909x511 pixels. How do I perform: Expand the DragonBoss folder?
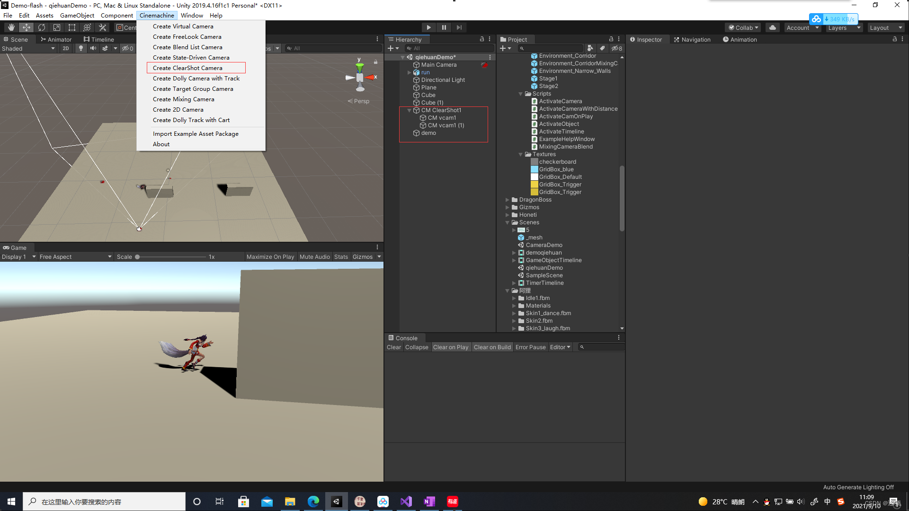508,200
